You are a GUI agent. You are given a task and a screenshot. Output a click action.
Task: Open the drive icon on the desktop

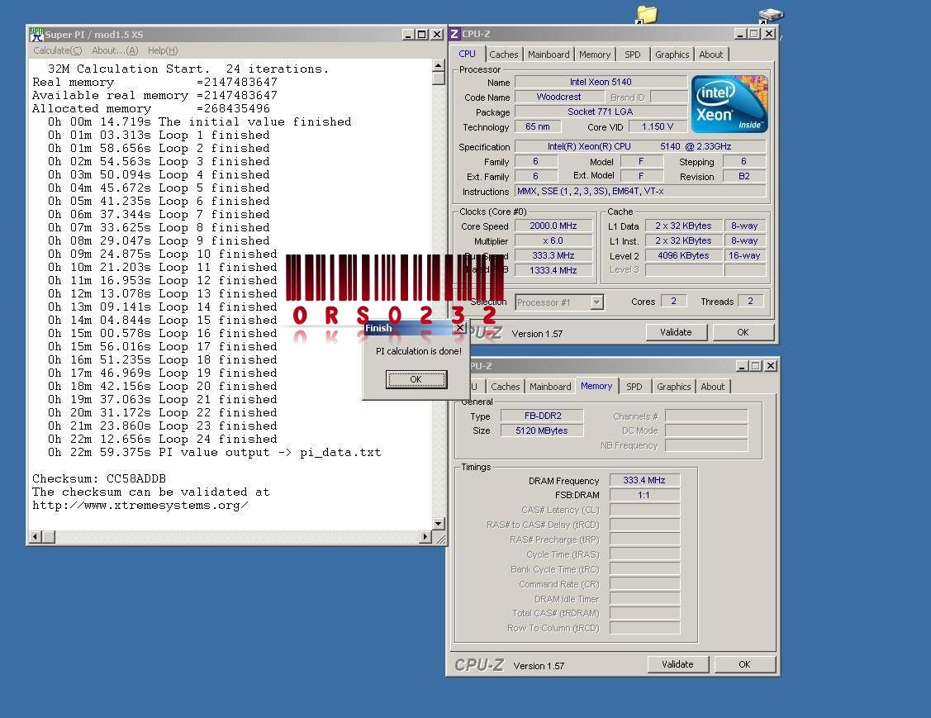771,15
